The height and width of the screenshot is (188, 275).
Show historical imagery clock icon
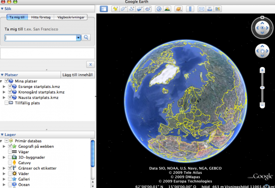pyautogui.click(x=159, y=9)
